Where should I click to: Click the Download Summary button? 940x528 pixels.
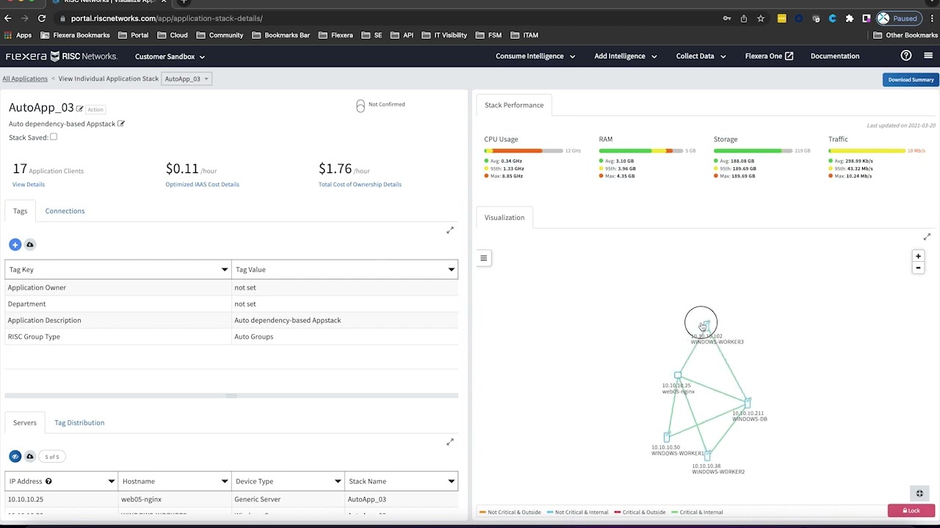[x=911, y=79]
